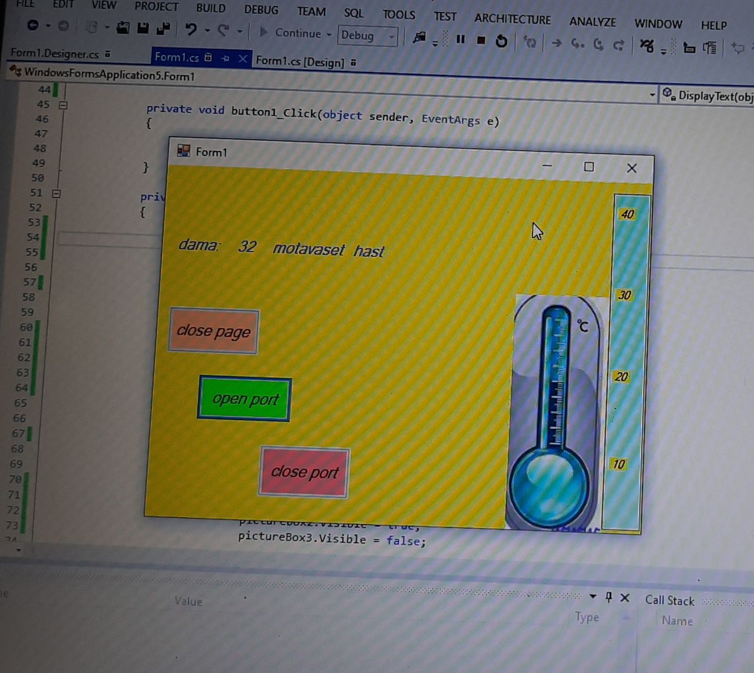Open the ARCHITECTURE menu
This screenshot has width=754, height=673.
[x=512, y=19]
